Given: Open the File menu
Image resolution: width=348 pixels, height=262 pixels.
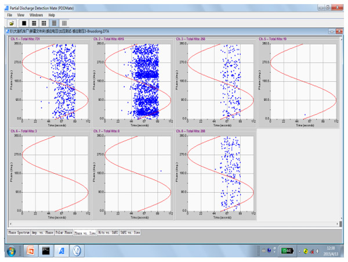Looking at the screenshot, I should pyautogui.click(x=9, y=15).
